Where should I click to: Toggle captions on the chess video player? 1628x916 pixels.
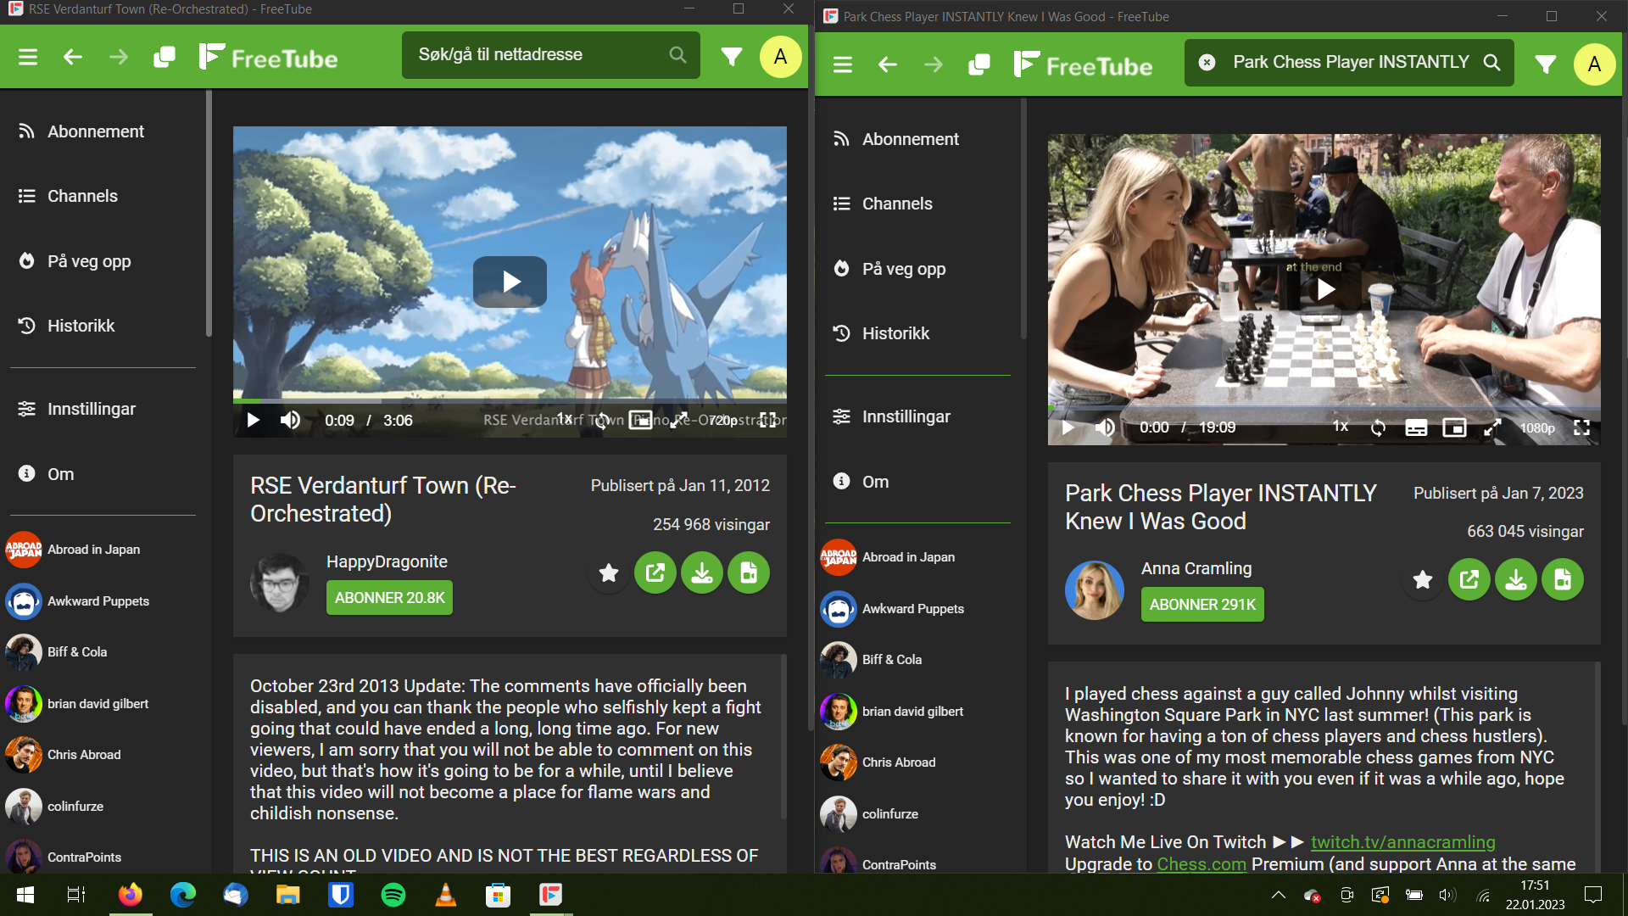tap(1416, 427)
